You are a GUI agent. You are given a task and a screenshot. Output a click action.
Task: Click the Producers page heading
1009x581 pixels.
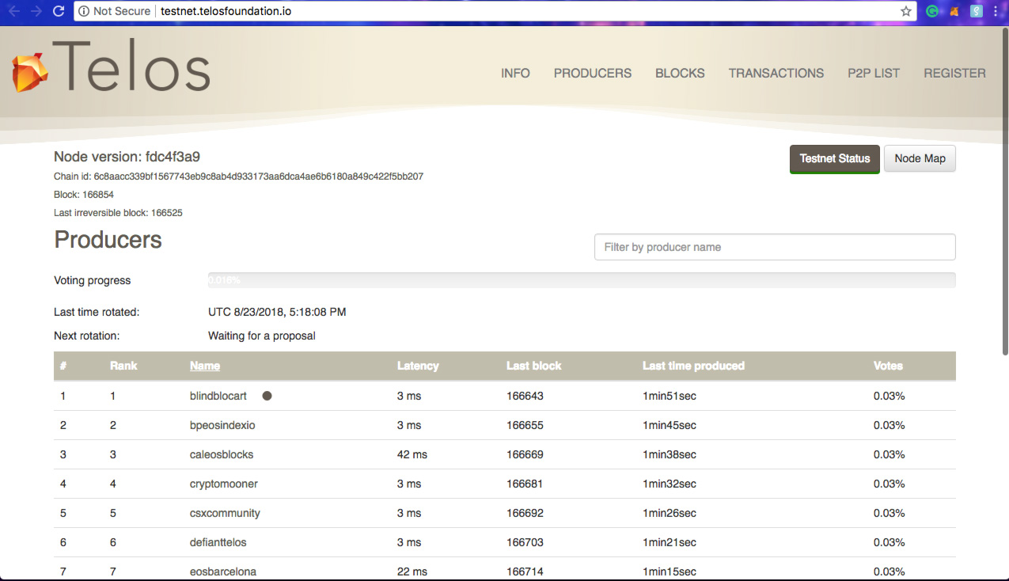(108, 240)
